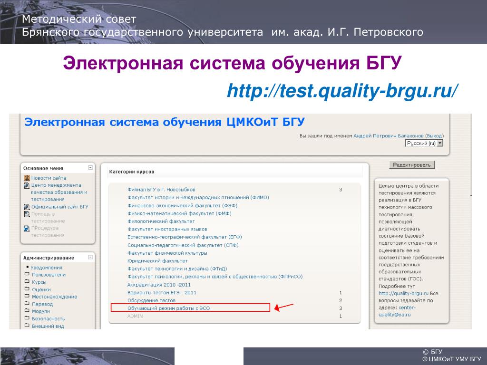Click the Внешний вид folder icon
This screenshot has width=487, height=365.
tap(27, 325)
